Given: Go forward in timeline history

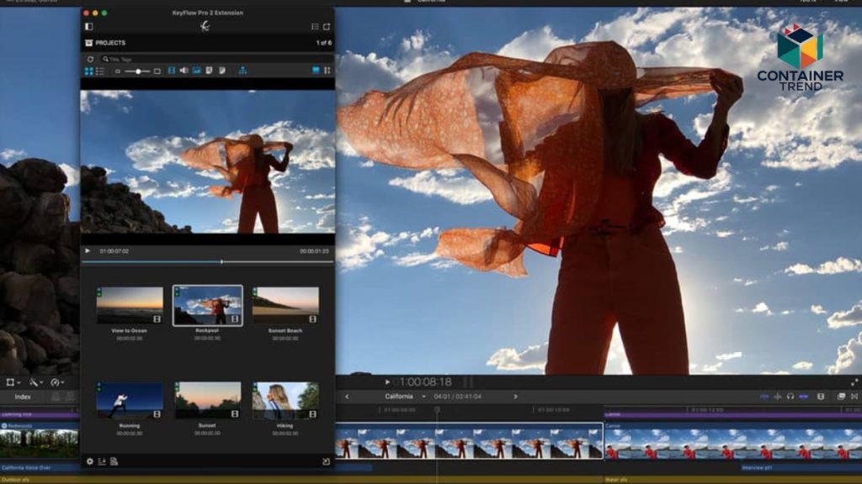Looking at the screenshot, I should pyautogui.click(x=515, y=397).
